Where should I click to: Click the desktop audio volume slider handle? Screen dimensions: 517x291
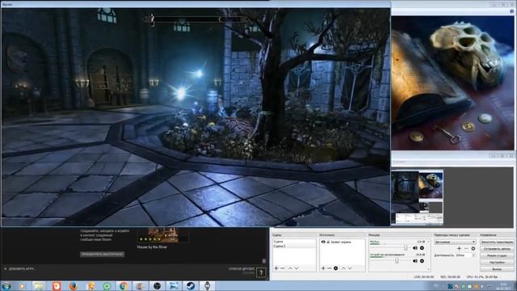click(x=397, y=260)
